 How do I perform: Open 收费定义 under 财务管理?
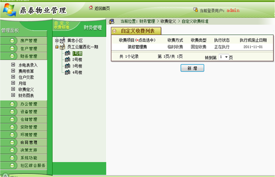(26, 89)
